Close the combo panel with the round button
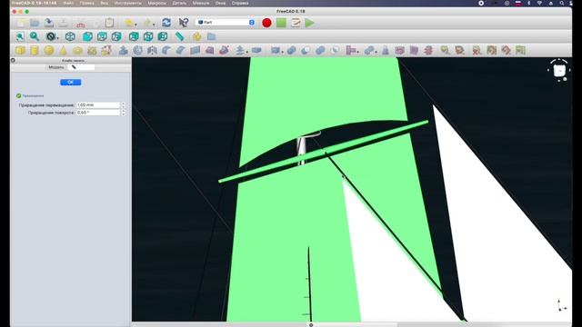The width and height of the screenshot is (582, 327). click(13, 60)
